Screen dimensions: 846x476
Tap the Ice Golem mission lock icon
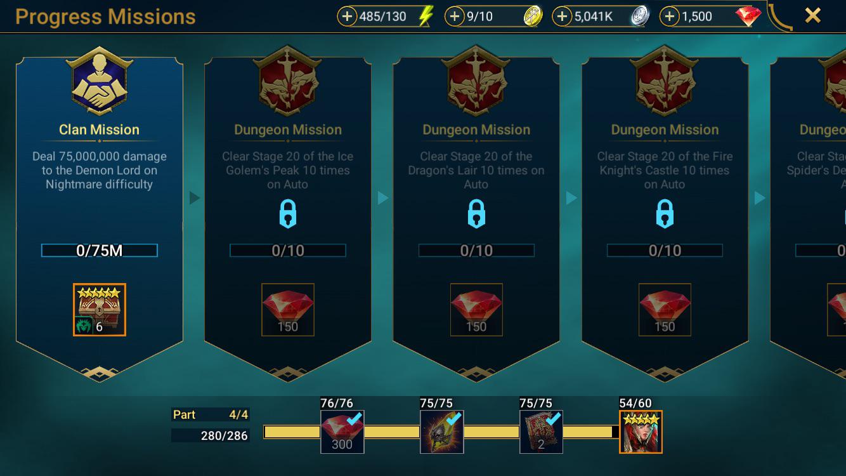[288, 214]
